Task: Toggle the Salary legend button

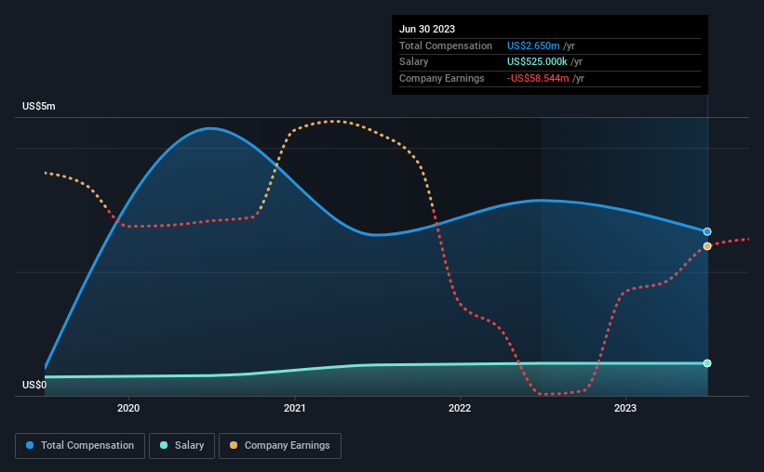Action: coord(181,446)
